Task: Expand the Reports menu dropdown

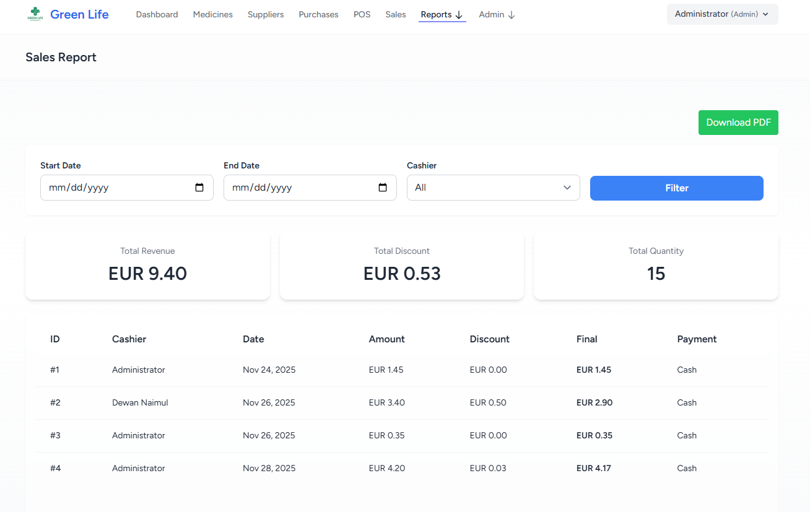Action: coord(442,15)
